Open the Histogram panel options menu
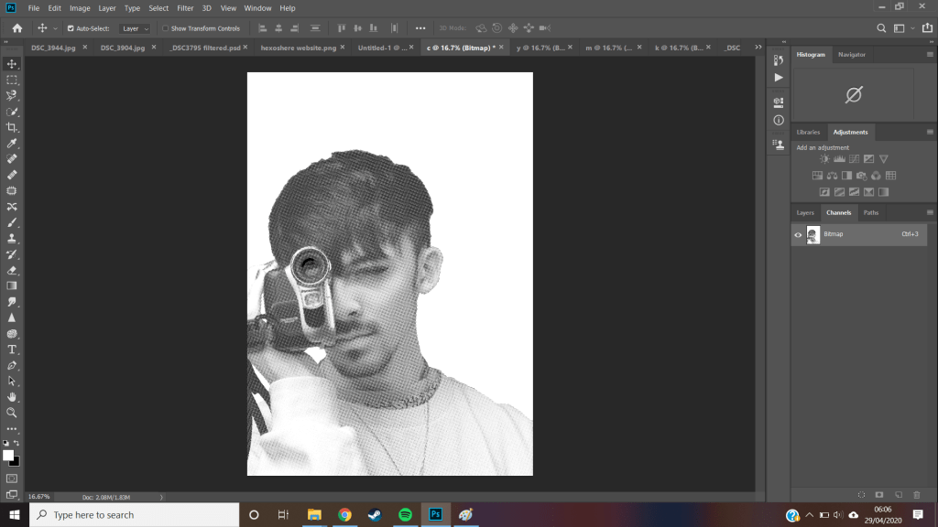The image size is (938, 527). tap(930, 55)
